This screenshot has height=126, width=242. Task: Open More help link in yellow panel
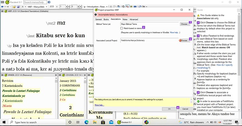click(99, 105)
